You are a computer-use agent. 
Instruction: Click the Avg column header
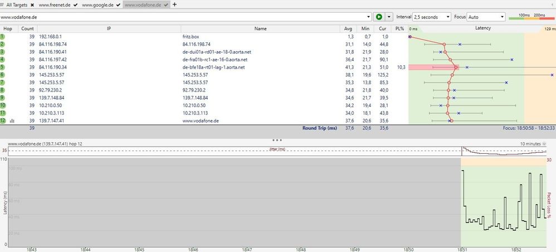click(348, 29)
